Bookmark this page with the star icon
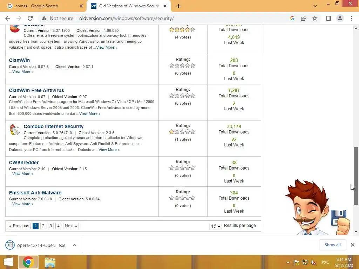The image size is (359, 269). [x=315, y=18]
